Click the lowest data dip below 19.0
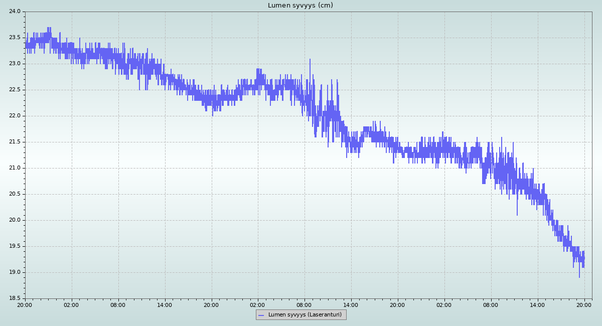 (x=579, y=277)
